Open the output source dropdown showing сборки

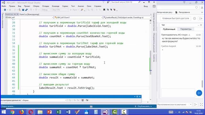pyautogui.click(x=44, y=100)
